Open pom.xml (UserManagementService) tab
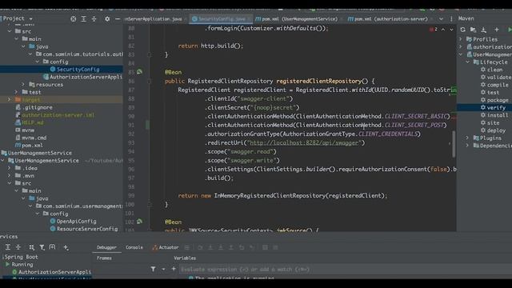The width and height of the screenshot is (512, 288). (x=297, y=19)
